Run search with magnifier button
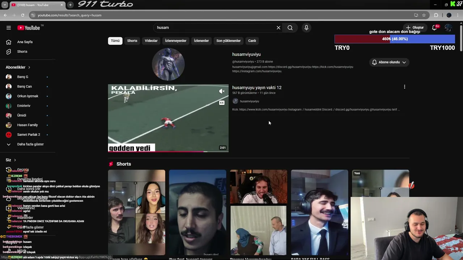Viewport: 463px width, 260px height. click(290, 28)
